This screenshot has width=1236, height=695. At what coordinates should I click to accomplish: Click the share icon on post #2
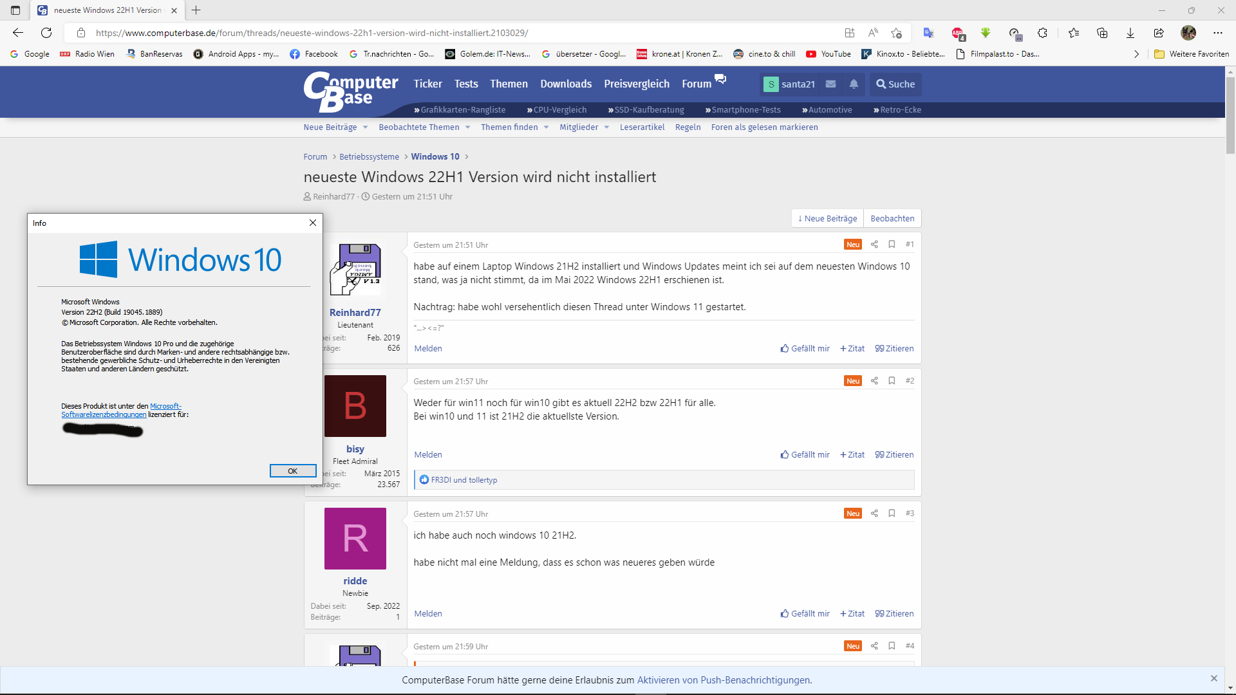click(x=874, y=381)
